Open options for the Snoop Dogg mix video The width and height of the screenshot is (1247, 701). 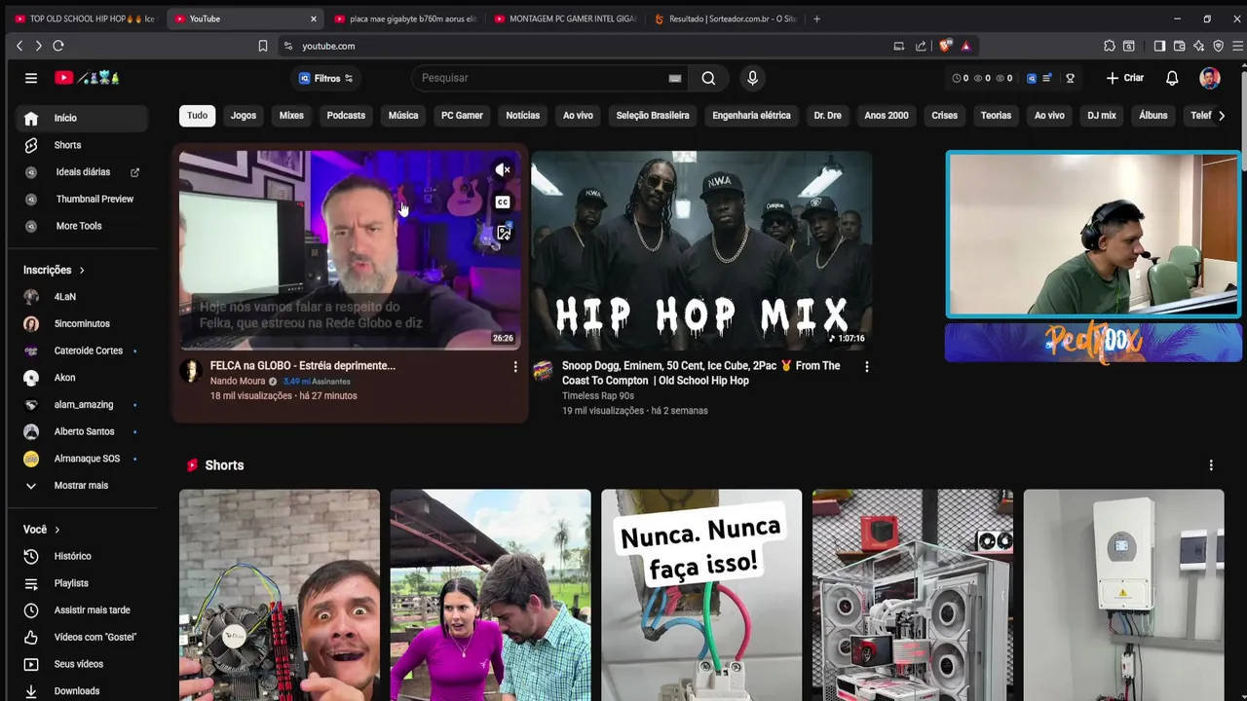click(x=867, y=366)
